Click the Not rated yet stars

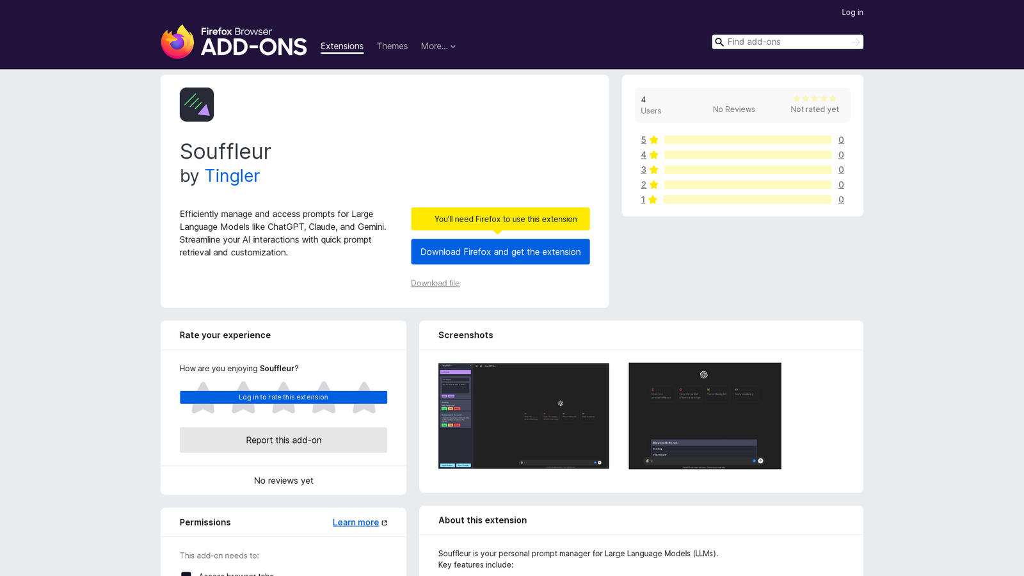[815, 99]
